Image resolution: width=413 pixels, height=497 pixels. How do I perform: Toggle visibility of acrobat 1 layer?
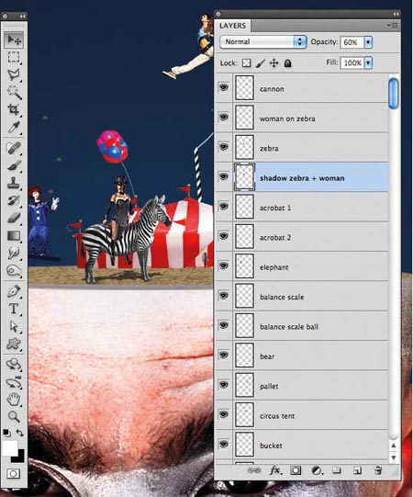224,207
